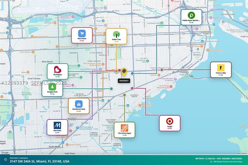248x165 pixels.
Task: Select magenta numbered marker 6
Action: click(132, 88)
